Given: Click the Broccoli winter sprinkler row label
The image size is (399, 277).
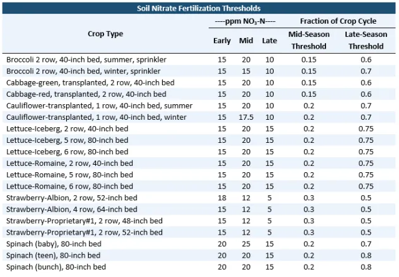Looking at the screenshot, I should (82, 71).
